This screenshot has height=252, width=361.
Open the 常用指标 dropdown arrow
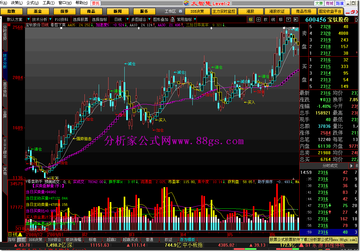click(x=195, y=20)
